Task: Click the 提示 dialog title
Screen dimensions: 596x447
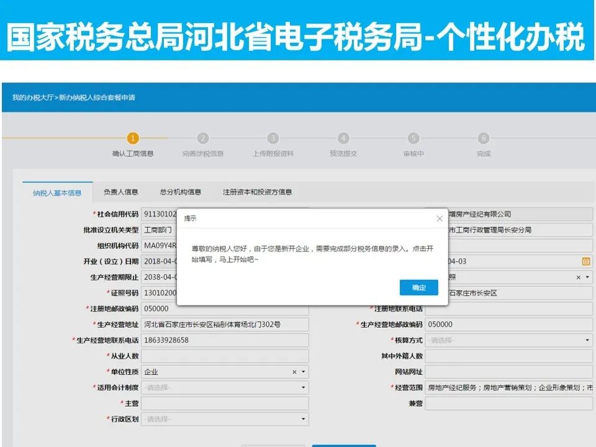Action: [x=190, y=218]
